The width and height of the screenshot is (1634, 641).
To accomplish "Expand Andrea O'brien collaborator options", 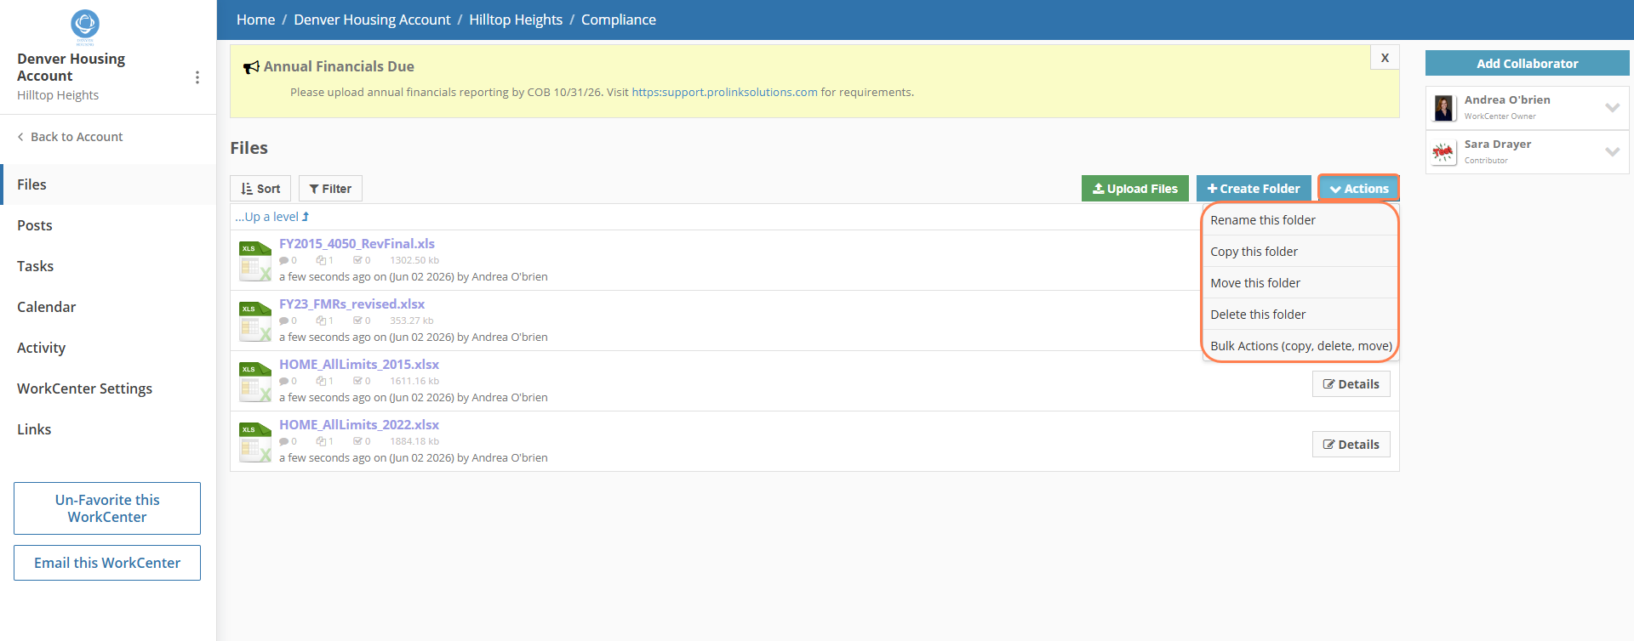I will [1612, 108].
